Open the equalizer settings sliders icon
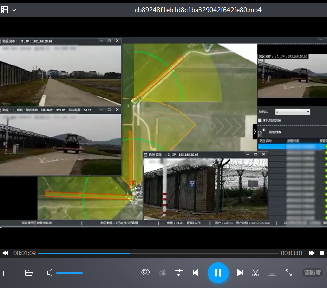Viewport: 327px width, 288px height. [179, 273]
